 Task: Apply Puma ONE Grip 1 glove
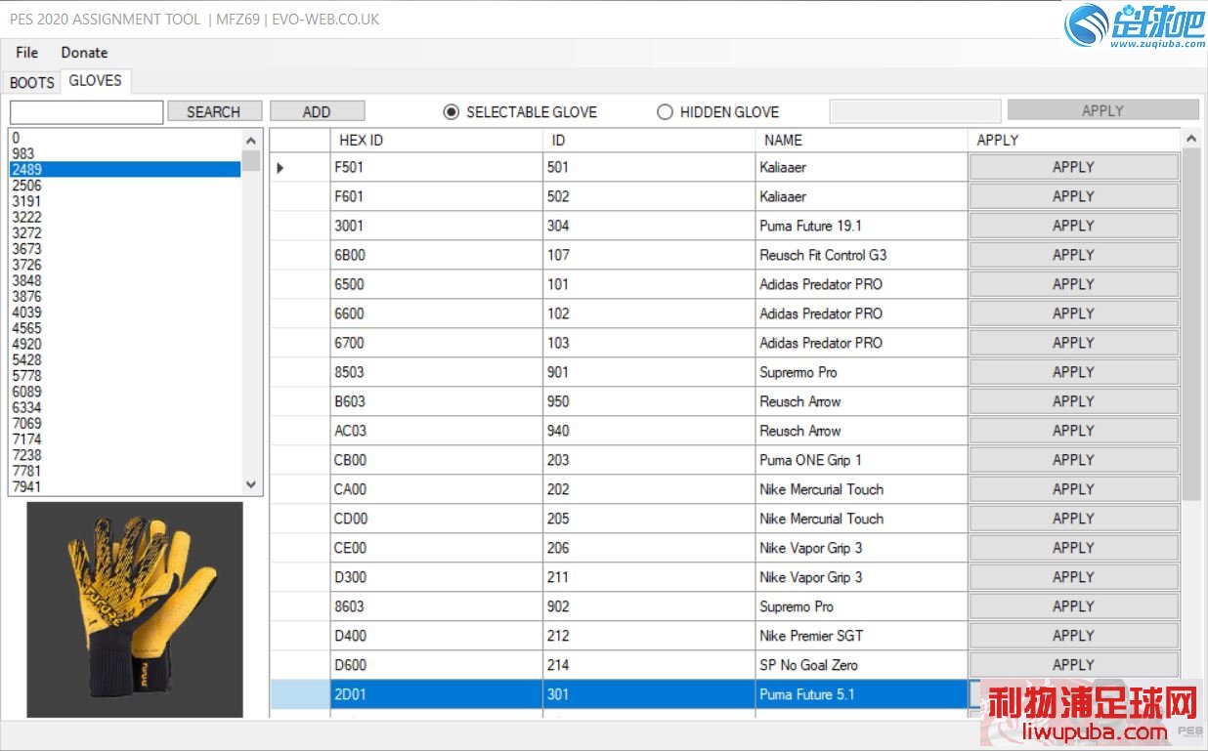coord(1073,460)
